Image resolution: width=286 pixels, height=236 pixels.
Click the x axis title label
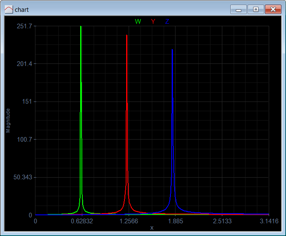[152, 228]
